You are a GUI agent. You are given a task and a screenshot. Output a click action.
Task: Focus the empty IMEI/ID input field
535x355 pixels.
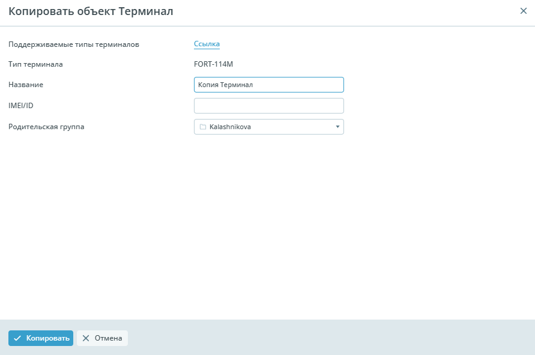[x=268, y=106]
